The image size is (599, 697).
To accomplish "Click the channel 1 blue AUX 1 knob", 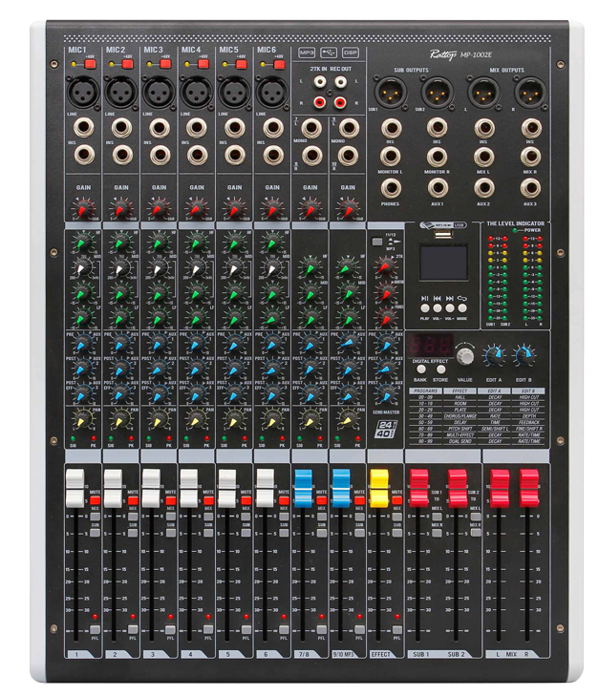I will (83, 344).
